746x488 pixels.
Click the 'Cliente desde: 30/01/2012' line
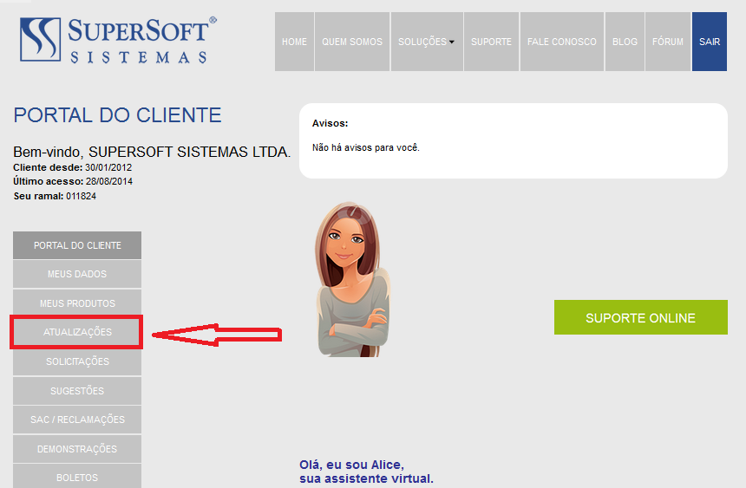(x=72, y=167)
